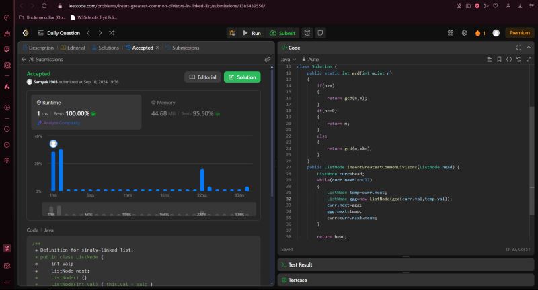Open sidebar history clock icon

tap(7, 129)
